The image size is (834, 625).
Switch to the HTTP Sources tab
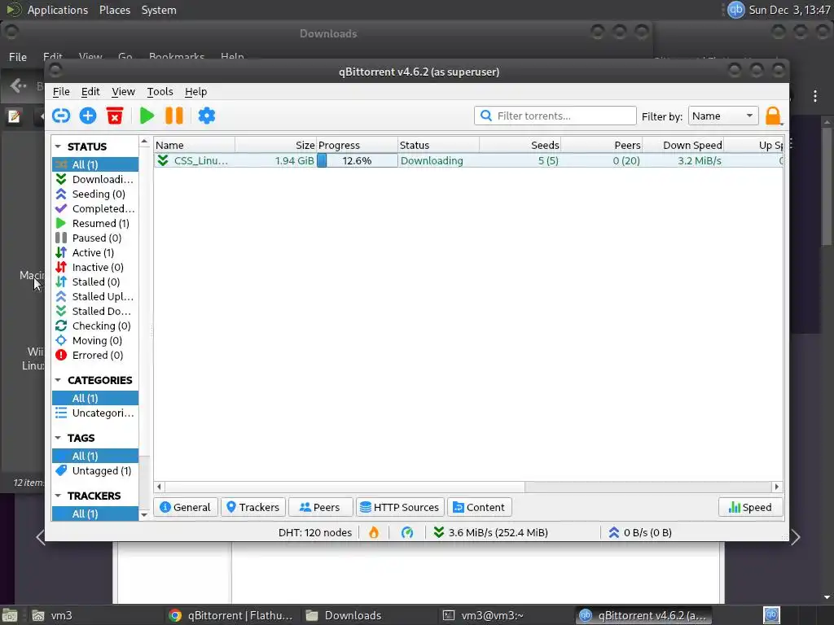click(400, 507)
